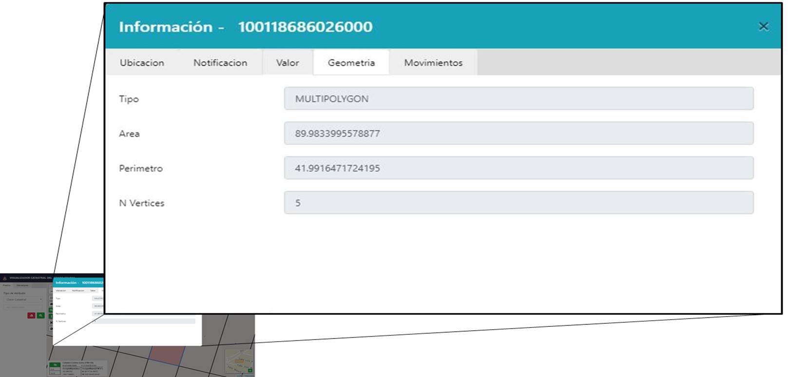Open the Ubicacion tab in enlarged dialog
This screenshot has width=789, height=377.
pos(142,63)
